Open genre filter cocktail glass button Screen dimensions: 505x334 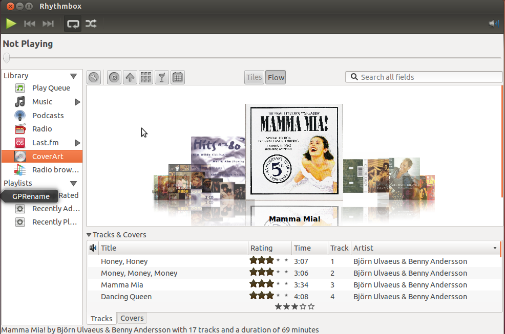[x=162, y=77]
